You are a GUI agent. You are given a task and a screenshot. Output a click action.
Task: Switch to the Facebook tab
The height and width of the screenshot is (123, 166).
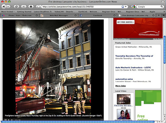(98, 16)
